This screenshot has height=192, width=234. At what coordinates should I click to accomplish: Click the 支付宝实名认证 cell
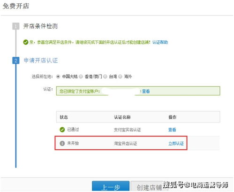(x=127, y=130)
